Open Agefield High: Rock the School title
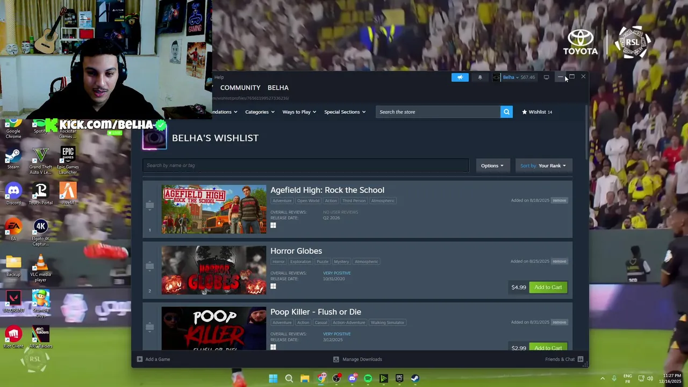This screenshot has height=387, width=688. pyautogui.click(x=327, y=190)
